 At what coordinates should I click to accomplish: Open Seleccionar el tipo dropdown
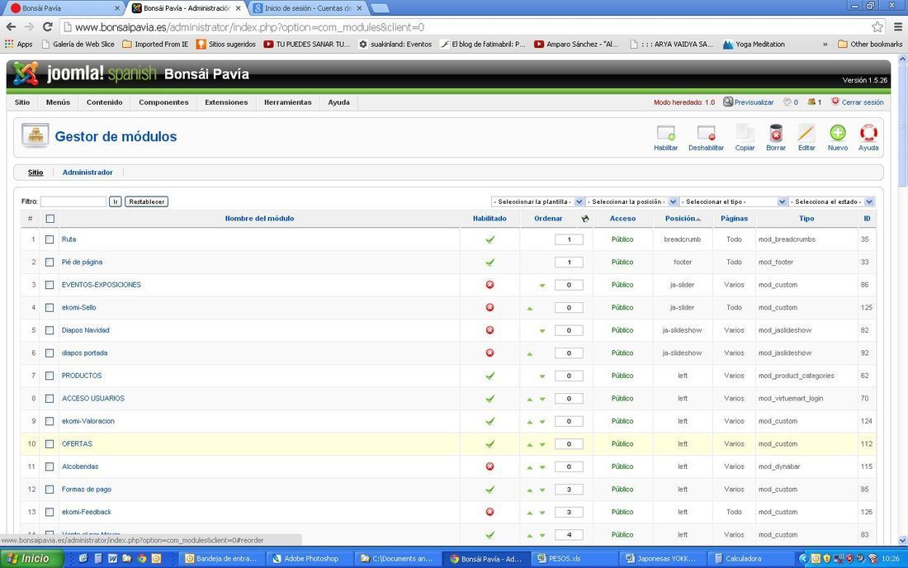click(x=733, y=201)
